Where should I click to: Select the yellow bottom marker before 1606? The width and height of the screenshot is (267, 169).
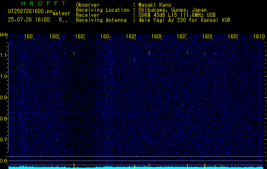pos(149,166)
